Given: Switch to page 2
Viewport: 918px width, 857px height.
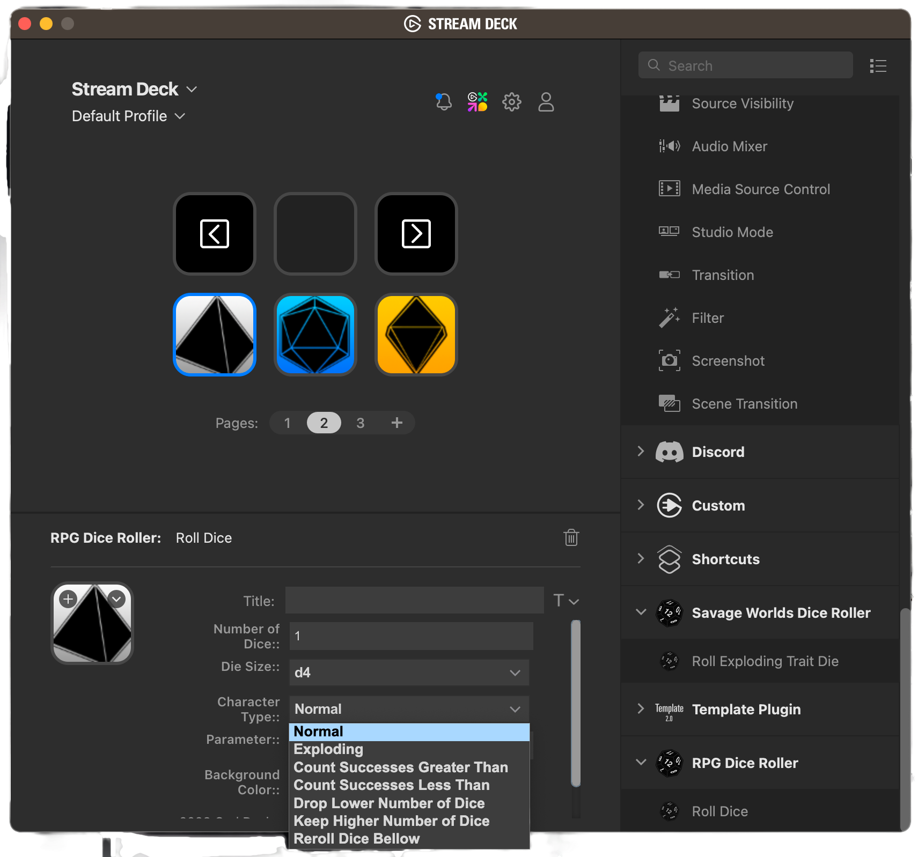Looking at the screenshot, I should [x=324, y=423].
